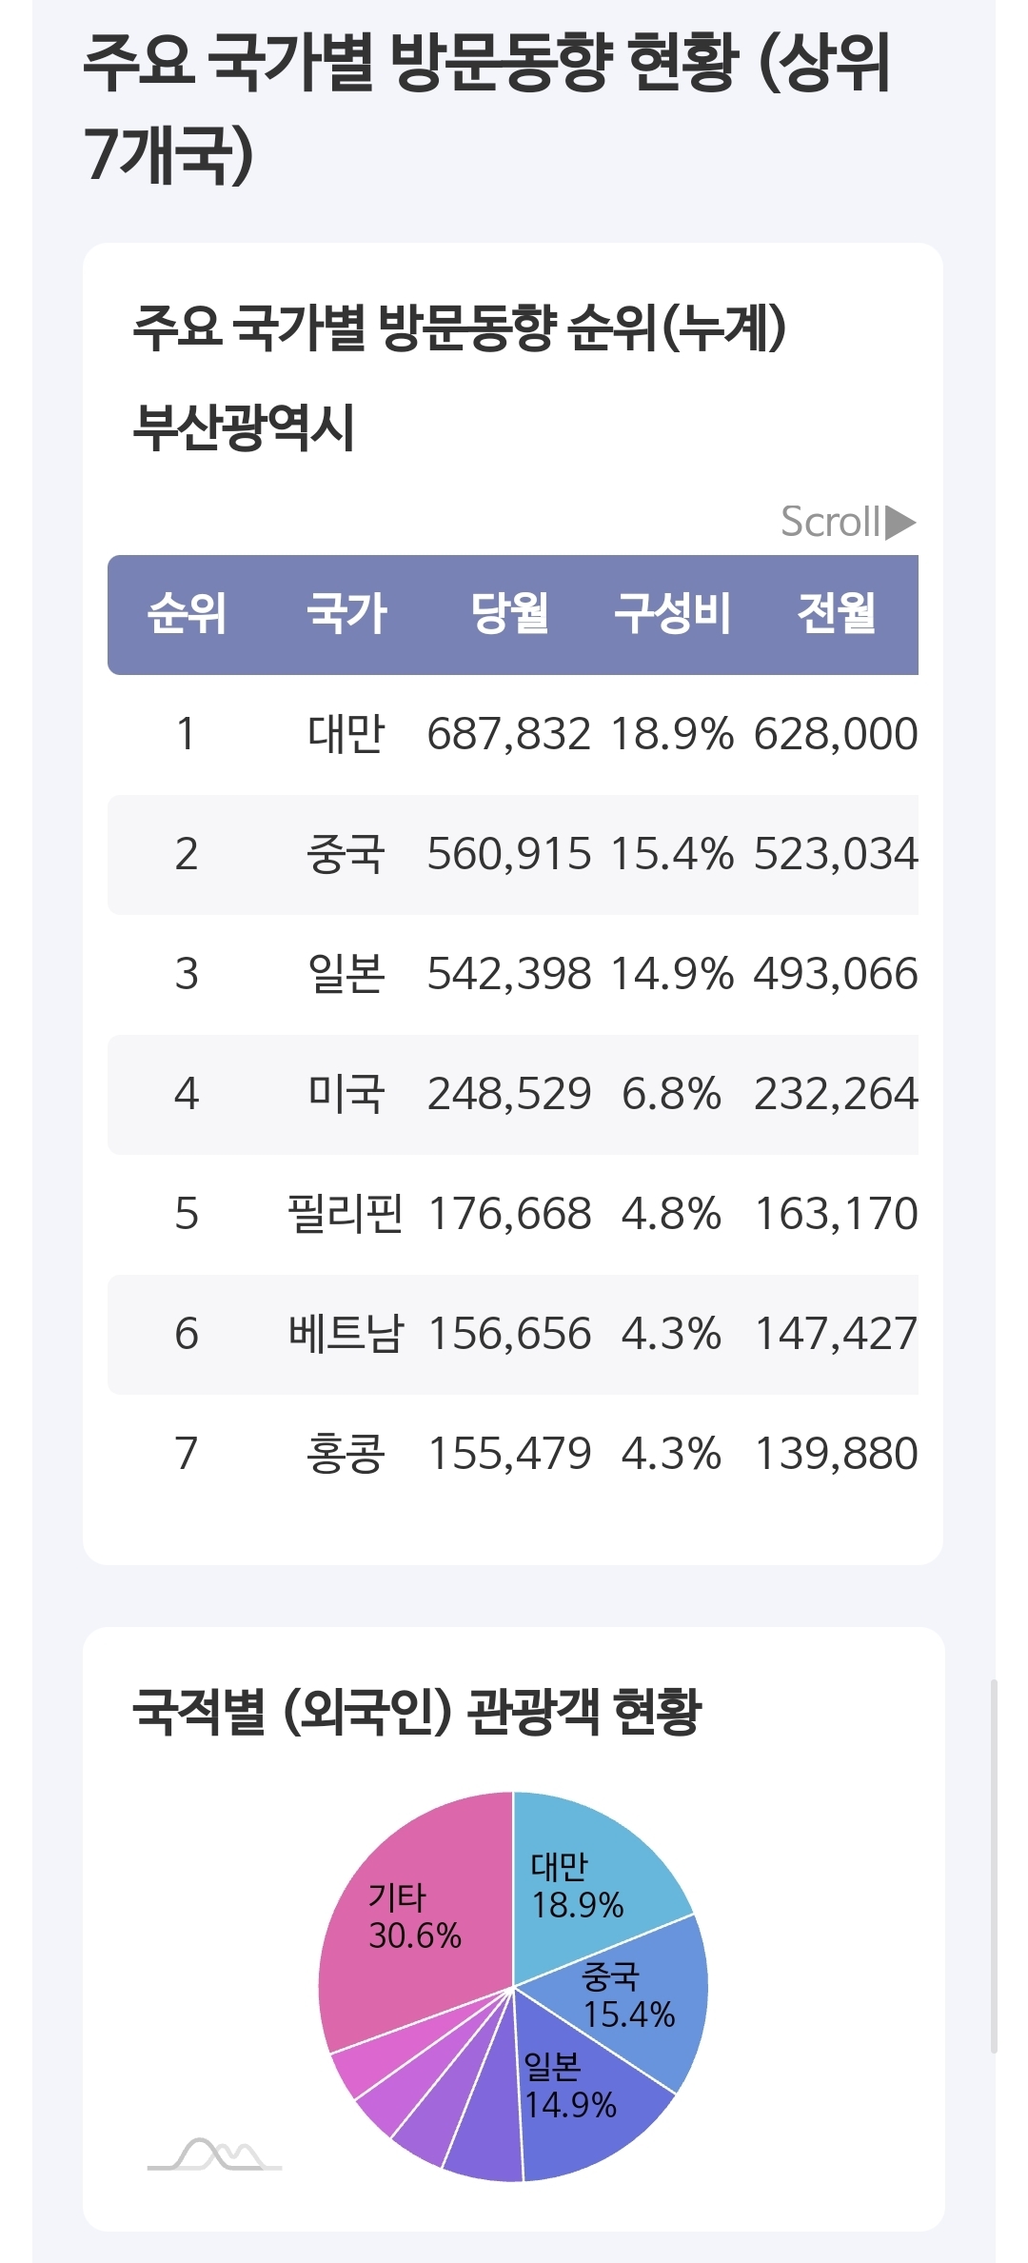Screen dimensions: 1028x2263
Task: Select the 구성비 column header
Action: [672, 614]
